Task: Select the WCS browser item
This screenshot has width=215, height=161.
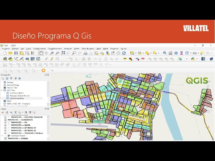Action: coord(9,101)
